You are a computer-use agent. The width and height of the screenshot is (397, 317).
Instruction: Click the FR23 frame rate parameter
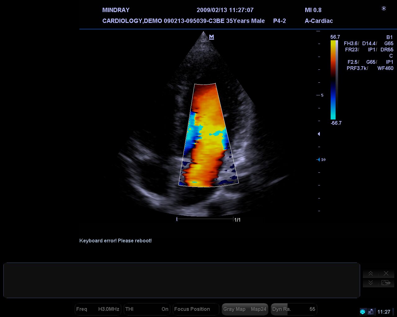click(x=352, y=50)
